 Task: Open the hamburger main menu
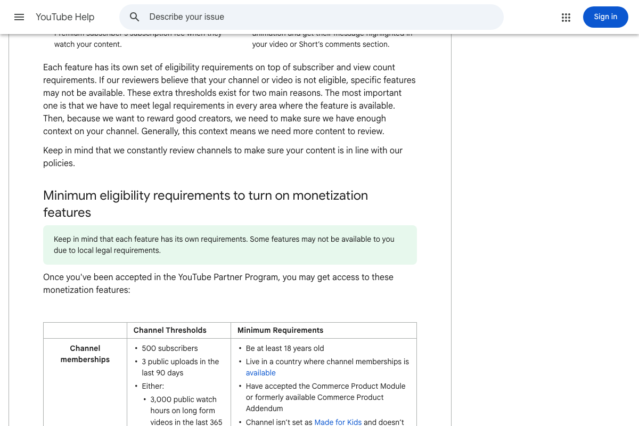click(x=19, y=17)
